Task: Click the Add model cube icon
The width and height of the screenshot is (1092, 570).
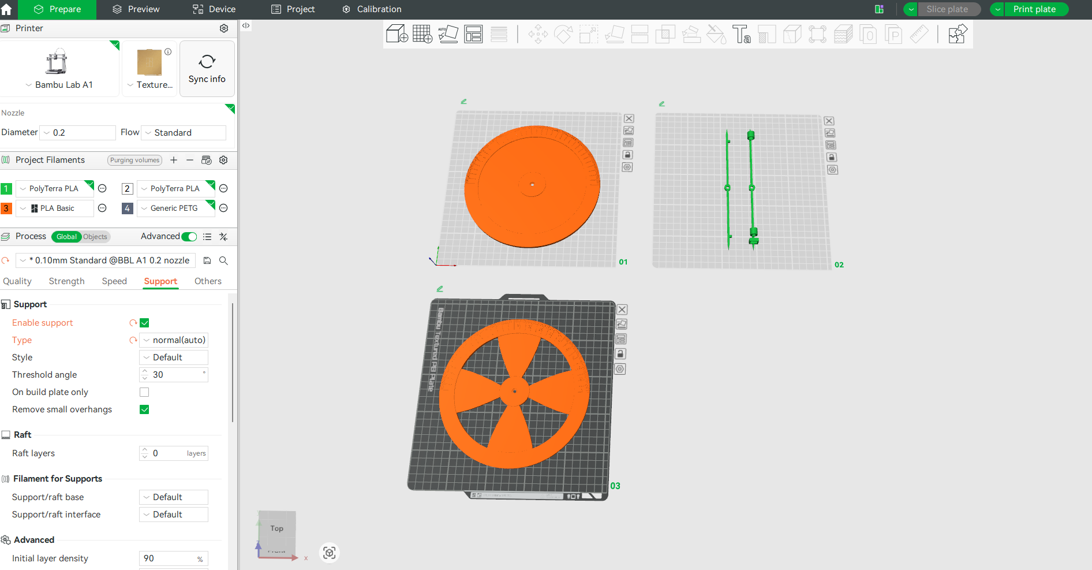Action: click(397, 34)
